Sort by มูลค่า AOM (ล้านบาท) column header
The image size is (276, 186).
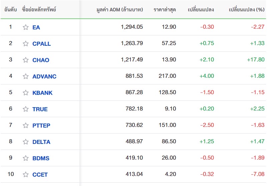pyautogui.click(x=120, y=9)
